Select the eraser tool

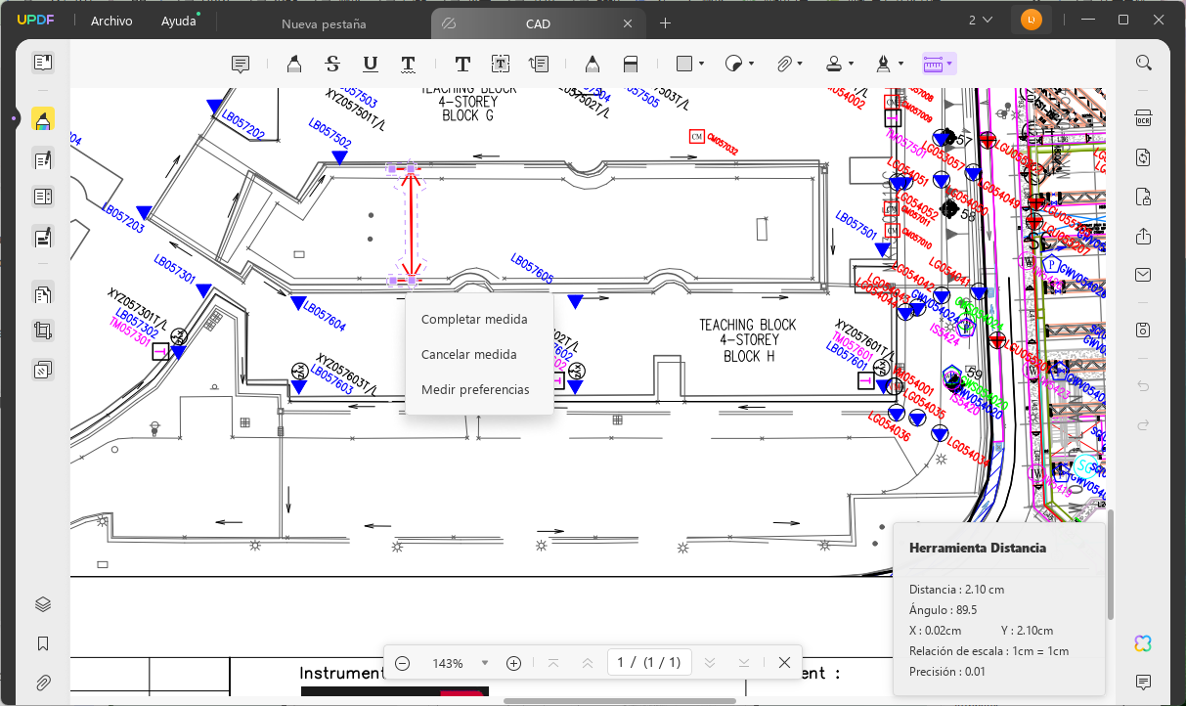coord(631,64)
